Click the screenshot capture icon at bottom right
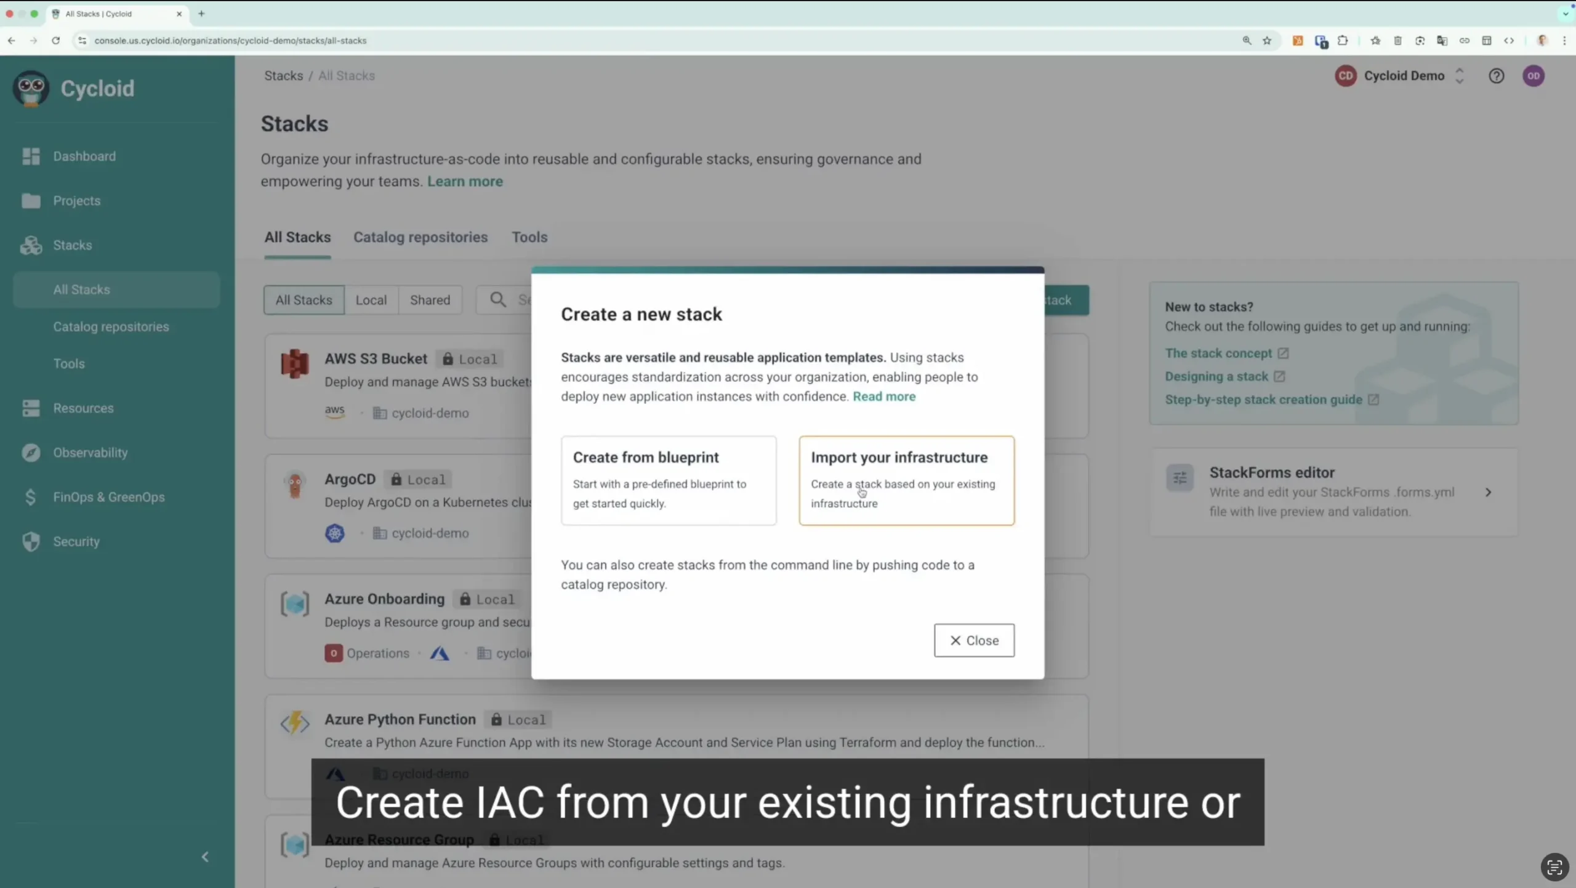The image size is (1576, 888). click(1554, 868)
